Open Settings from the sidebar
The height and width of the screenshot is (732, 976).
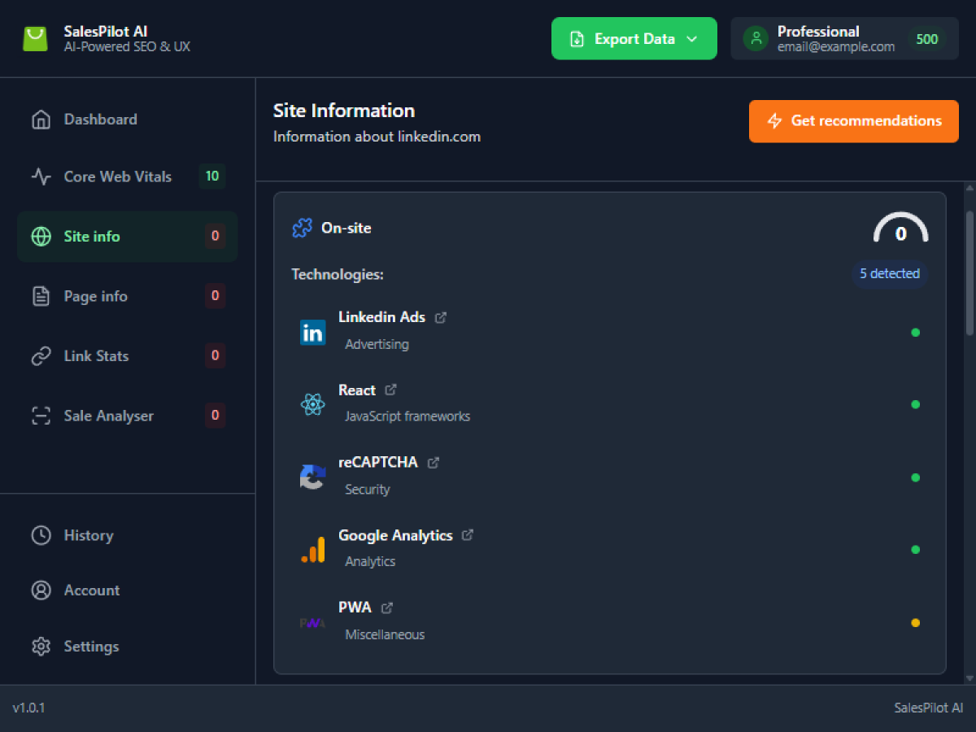pyautogui.click(x=91, y=647)
